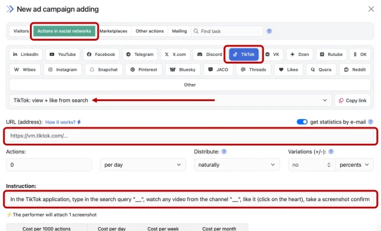Image resolution: width=381 pixels, height=231 pixels.
Task: Choose the Quora network button
Action: pos(321,69)
